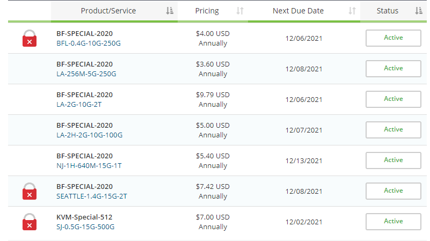Click Active status button for LA-2G-10G-2T
Screen dimensions: 430x241
[x=393, y=99]
